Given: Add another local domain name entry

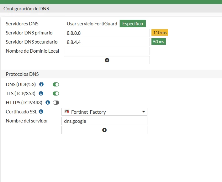Looking at the screenshot, I should pos(107,60).
